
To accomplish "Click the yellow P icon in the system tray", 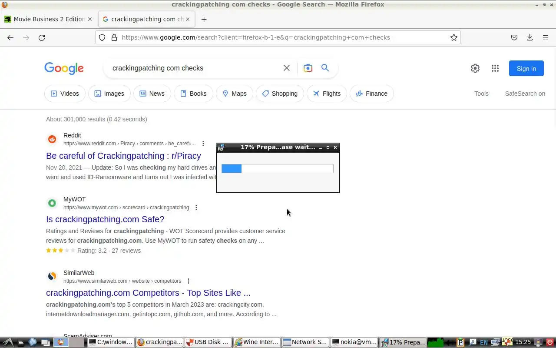I will pos(460,342).
